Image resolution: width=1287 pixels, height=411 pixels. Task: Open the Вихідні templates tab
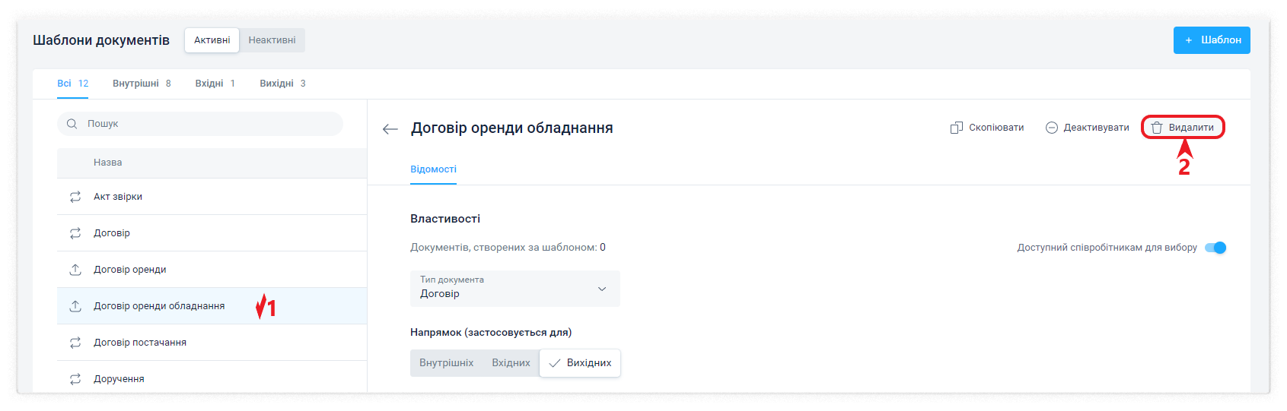(282, 84)
